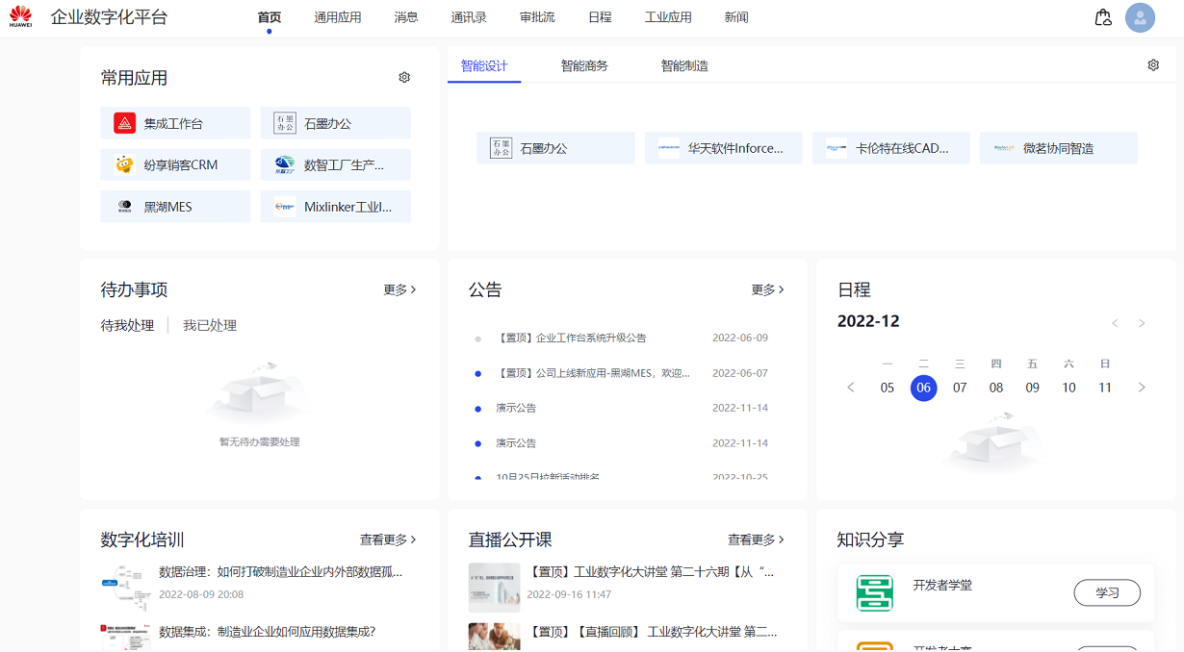Click 企业数字化平台 title text
Image resolution: width=1184 pixels, height=652 pixels.
[x=109, y=17]
